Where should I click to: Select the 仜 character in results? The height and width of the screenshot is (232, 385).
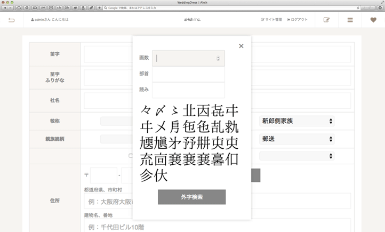232,159
